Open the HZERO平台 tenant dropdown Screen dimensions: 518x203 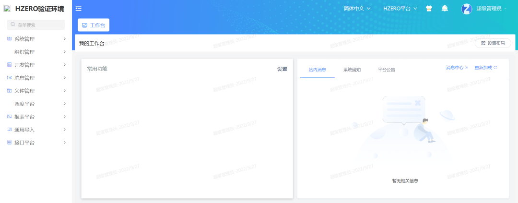tap(400, 9)
